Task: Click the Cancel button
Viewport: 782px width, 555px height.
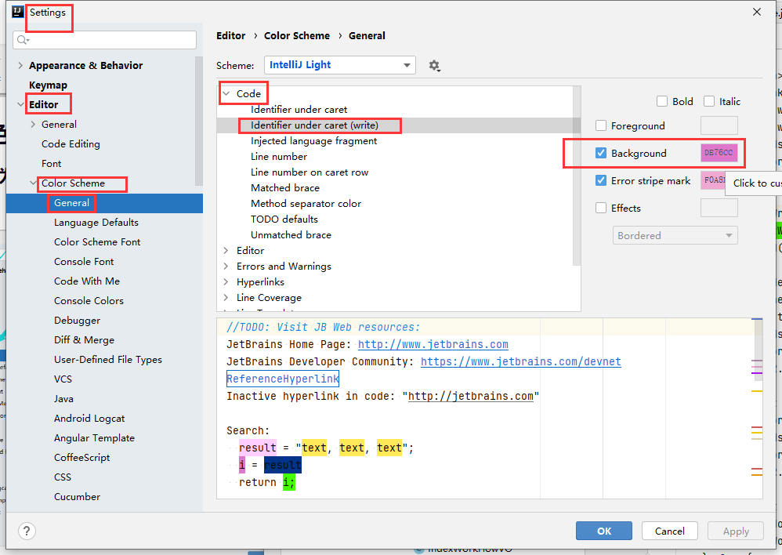Action: pyautogui.click(x=670, y=531)
